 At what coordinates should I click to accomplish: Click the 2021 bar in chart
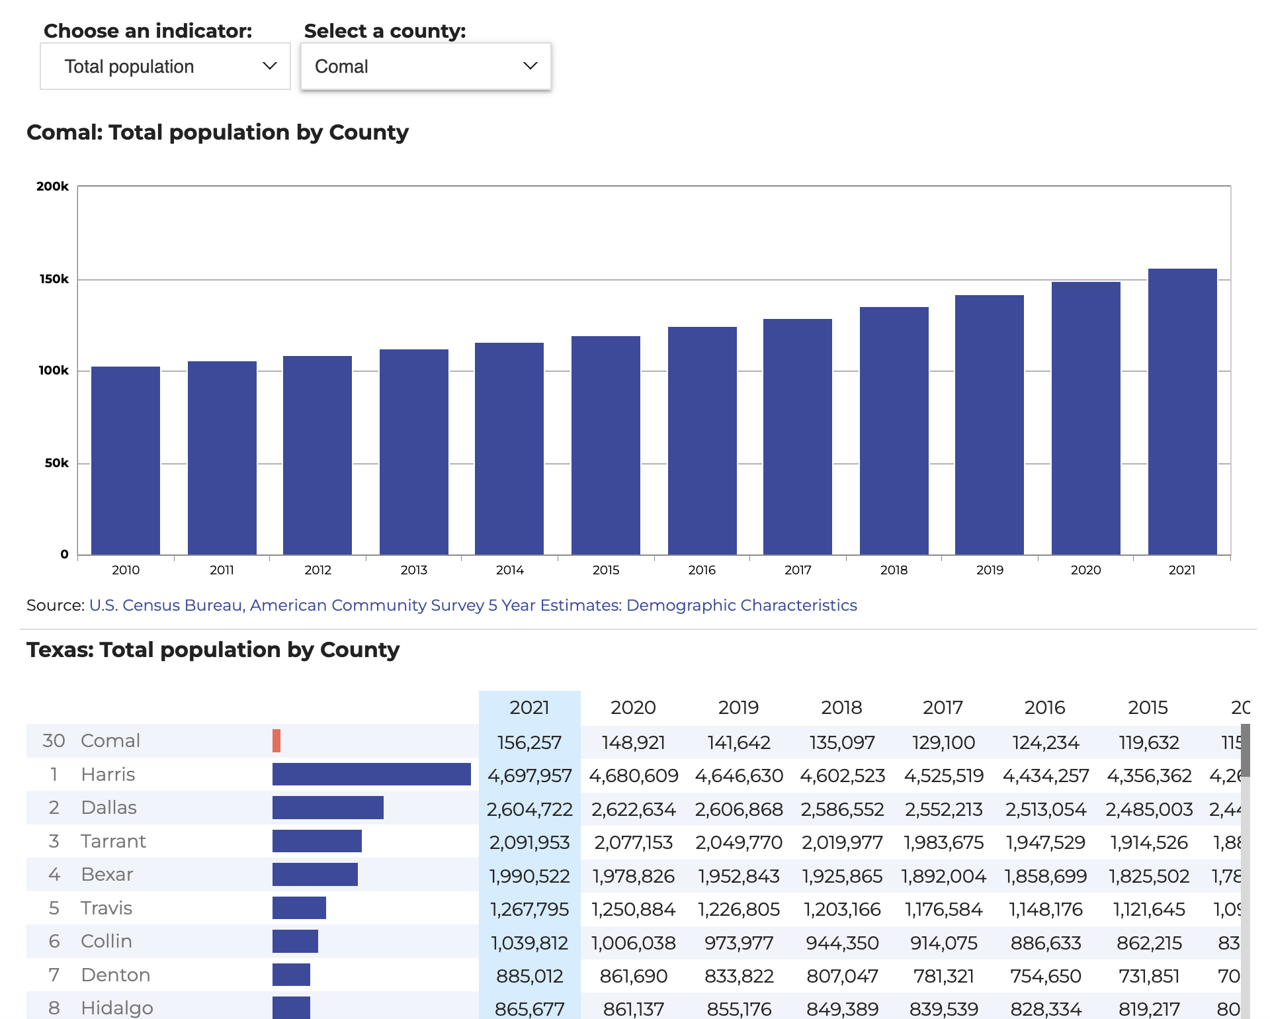(1182, 412)
